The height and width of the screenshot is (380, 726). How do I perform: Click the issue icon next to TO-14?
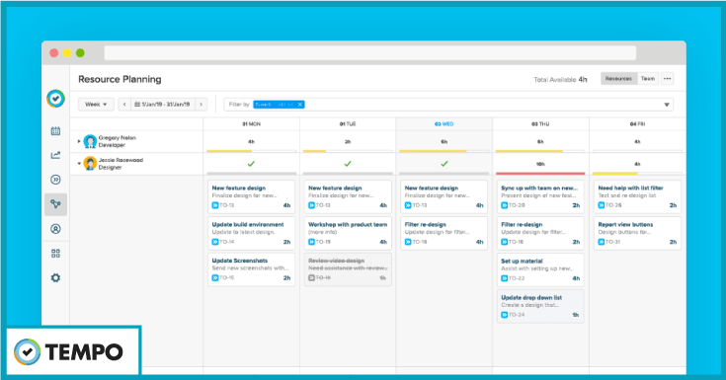[x=215, y=242]
